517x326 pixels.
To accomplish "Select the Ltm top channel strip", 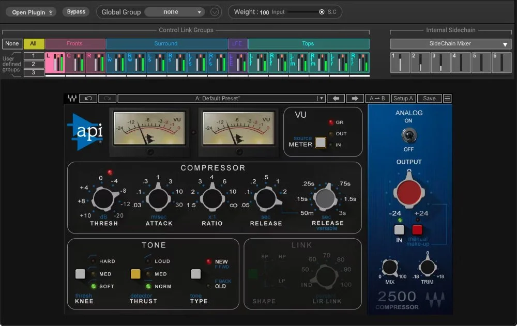I will (299, 63).
